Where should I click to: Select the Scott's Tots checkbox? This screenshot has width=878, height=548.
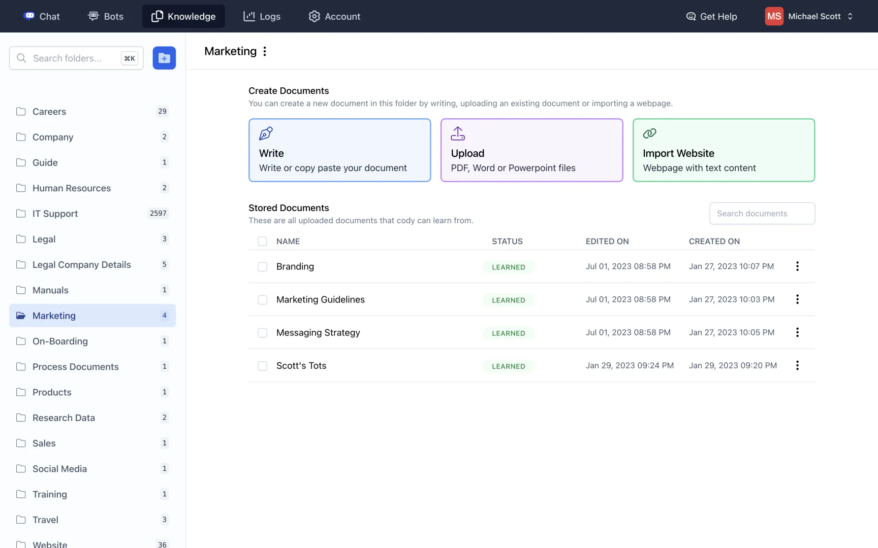point(262,366)
